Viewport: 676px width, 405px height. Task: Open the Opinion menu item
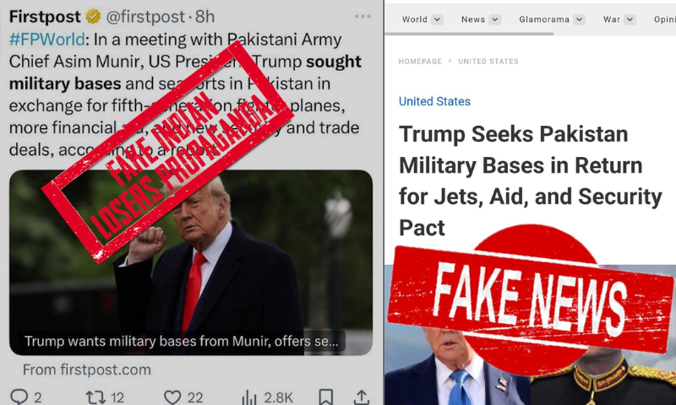pos(664,19)
